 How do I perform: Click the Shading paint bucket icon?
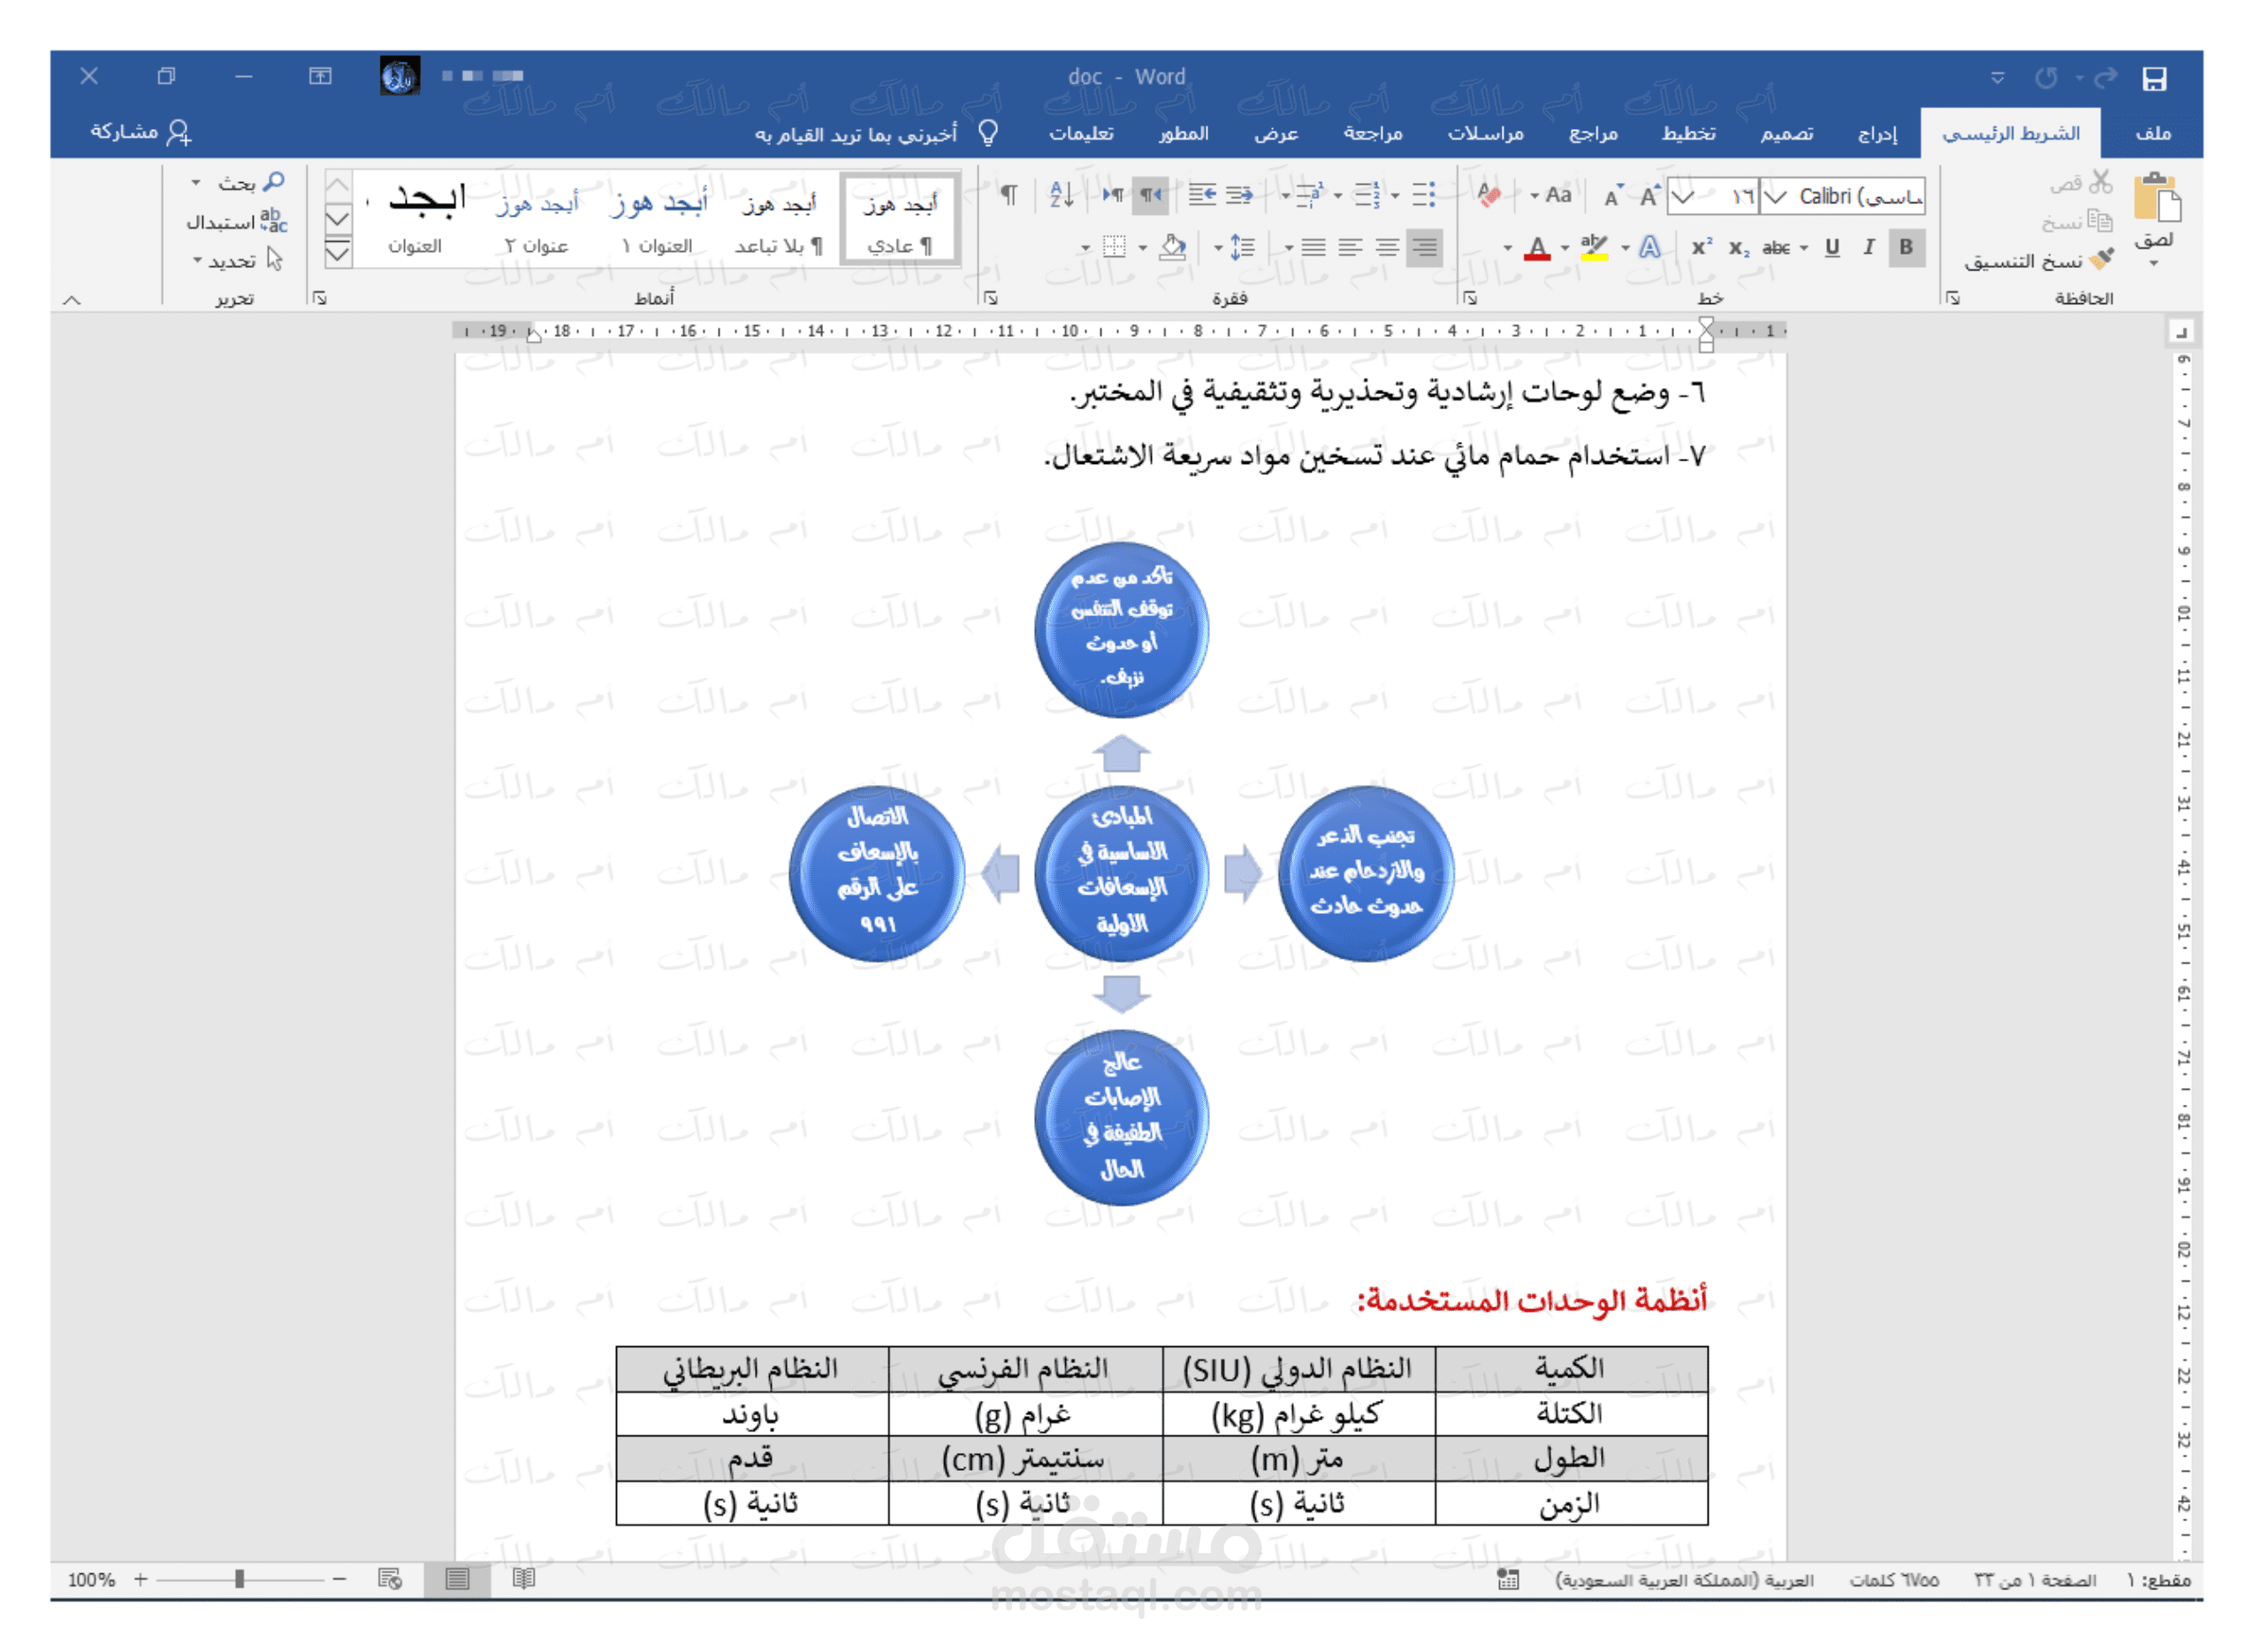[1171, 247]
